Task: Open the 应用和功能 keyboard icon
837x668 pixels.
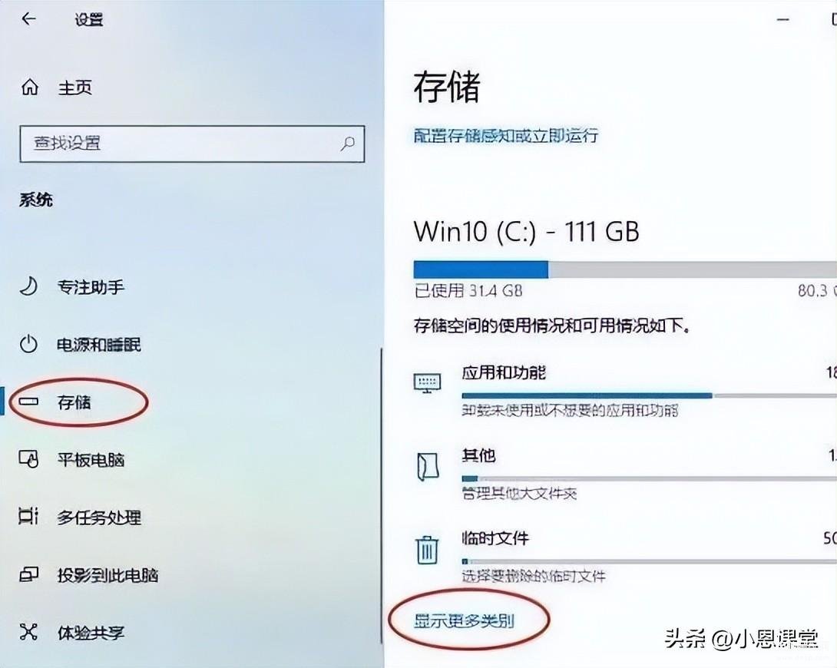Action: tap(428, 382)
